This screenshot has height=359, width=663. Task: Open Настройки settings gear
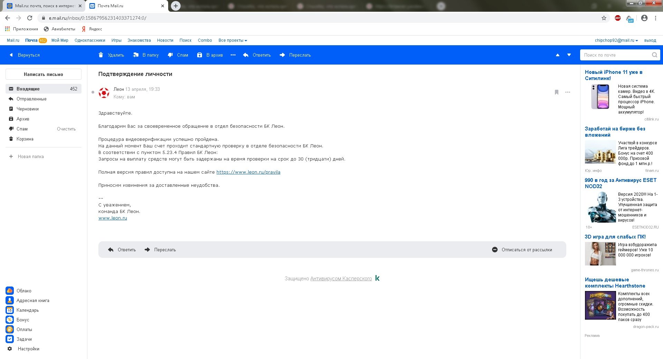tap(10, 349)
